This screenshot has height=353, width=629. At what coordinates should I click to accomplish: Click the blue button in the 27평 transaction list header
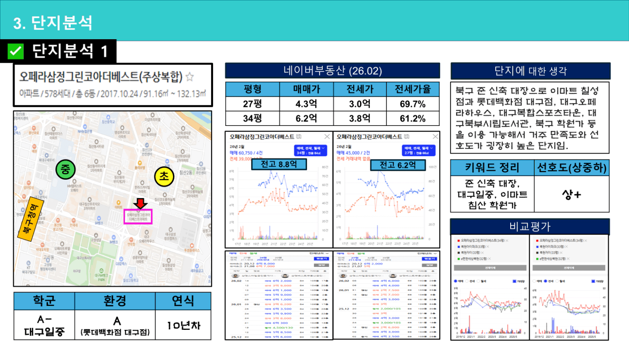429,259
